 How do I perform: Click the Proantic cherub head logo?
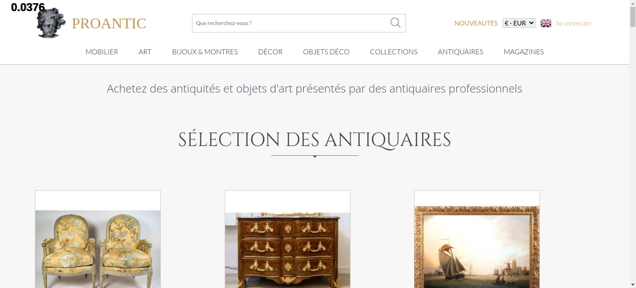pos(51,23)
